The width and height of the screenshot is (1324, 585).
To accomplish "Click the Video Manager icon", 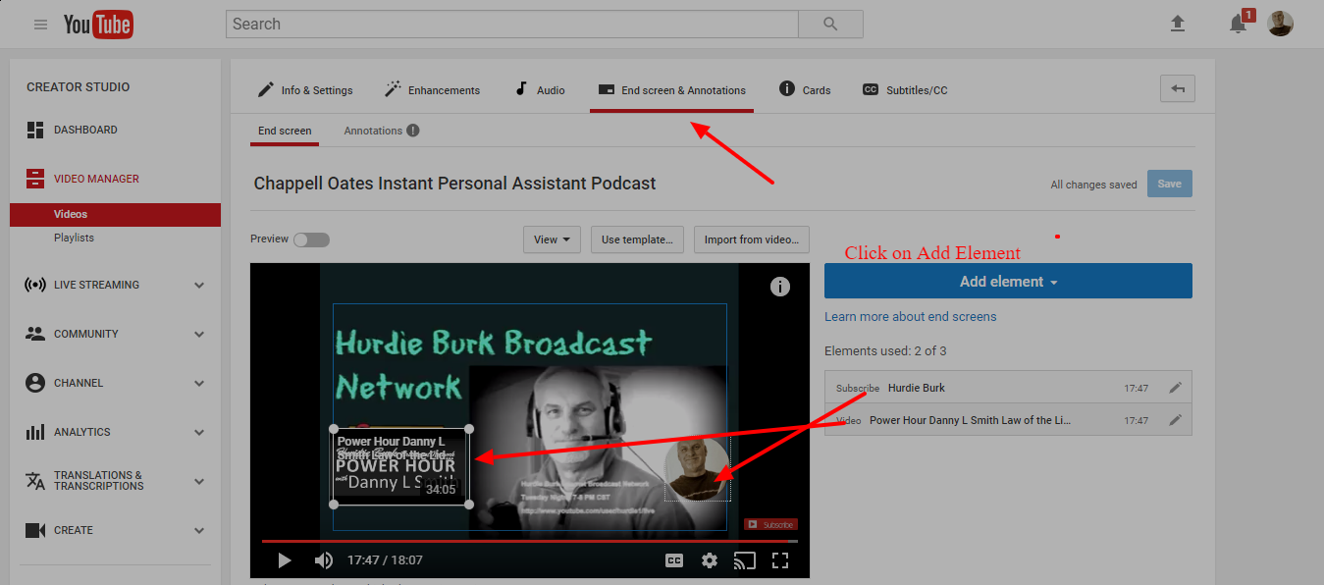I will coord(35,179).
